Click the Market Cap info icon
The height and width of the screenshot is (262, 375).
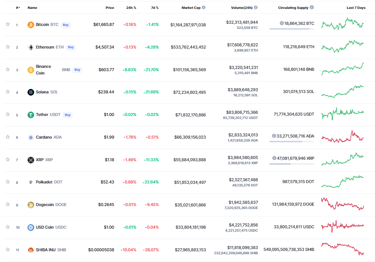pos(204,7)
